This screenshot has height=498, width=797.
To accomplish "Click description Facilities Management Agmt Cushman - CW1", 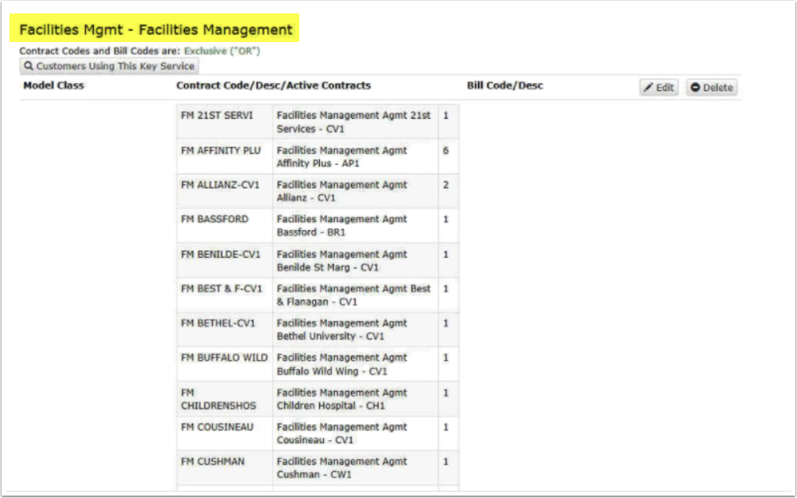I will click(x=342, y=468).
